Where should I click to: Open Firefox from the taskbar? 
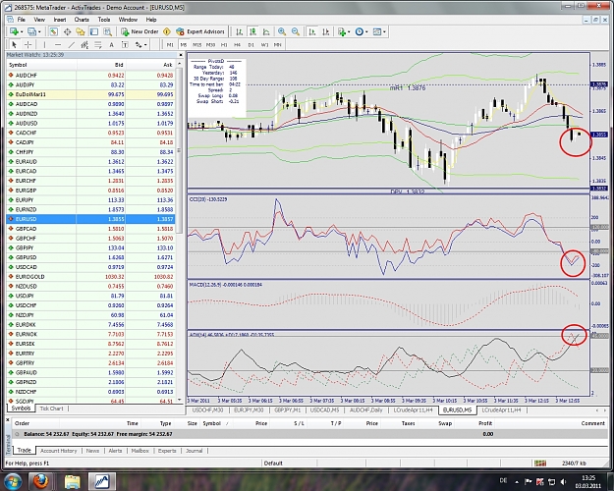pos(40,480)
